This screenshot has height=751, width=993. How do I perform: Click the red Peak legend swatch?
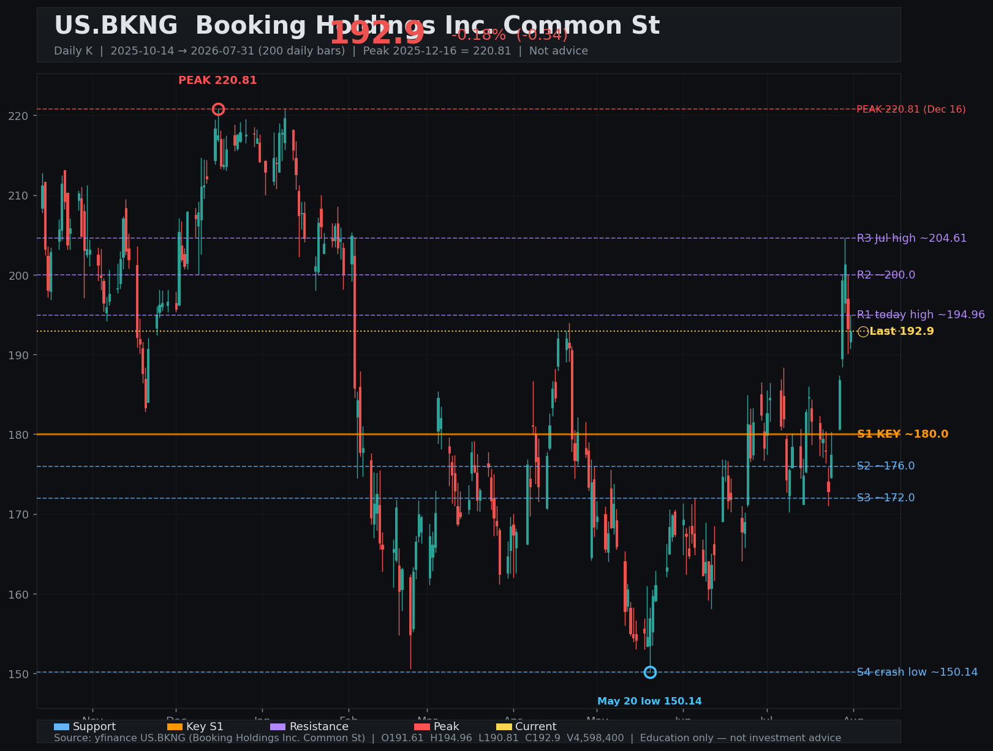pyautogui.click(x=422, y=727)
